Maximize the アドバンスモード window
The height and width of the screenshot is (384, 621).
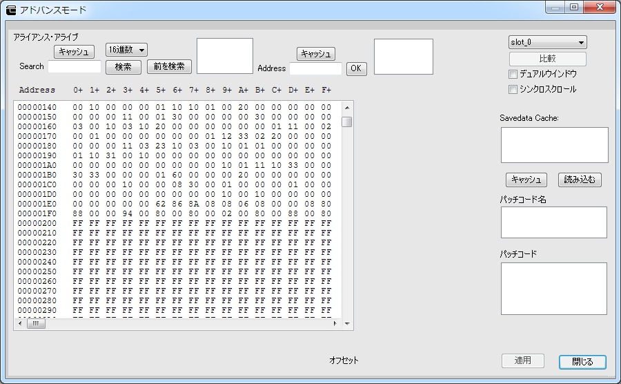[x=574, y=8]
